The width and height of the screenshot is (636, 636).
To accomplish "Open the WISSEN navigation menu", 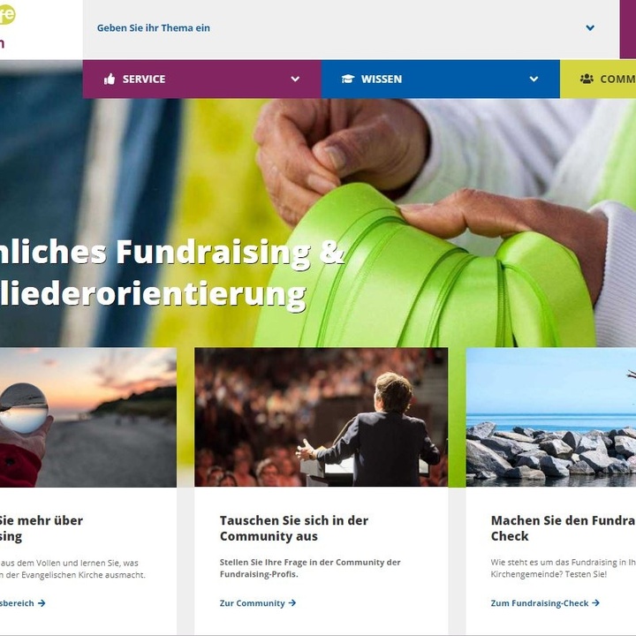I will 441,79.
